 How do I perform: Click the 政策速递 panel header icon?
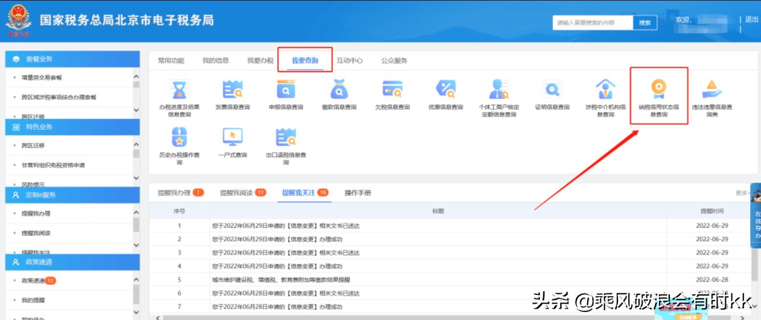[x=15, y=262]
